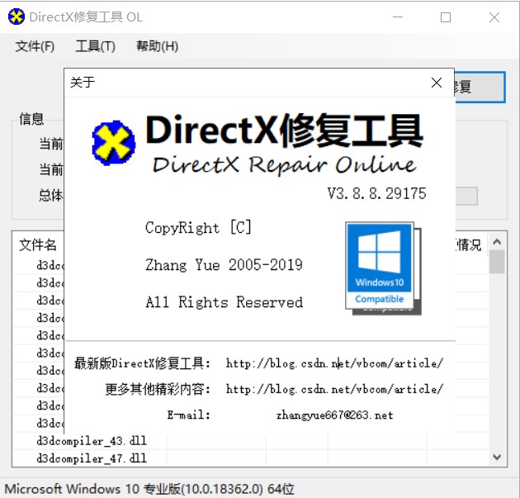Open the 最新版DirectX修复工具 blog link

334,363
